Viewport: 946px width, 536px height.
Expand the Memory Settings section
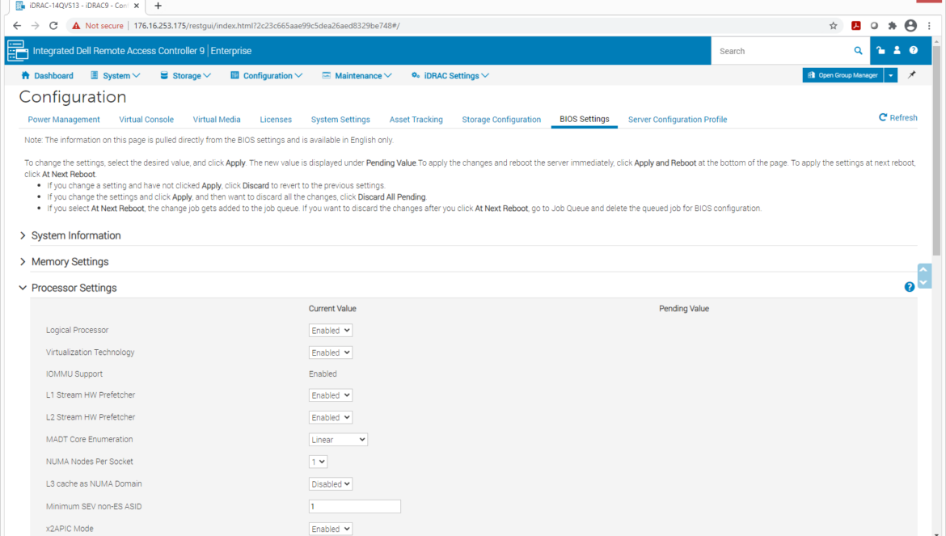23,262
